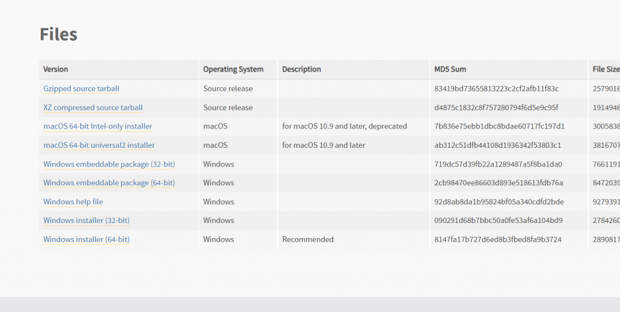620x312 pixels.
Task: Click 'for macOS 10.9 and later, deprecated' text
Action: [x=345, y=127]
